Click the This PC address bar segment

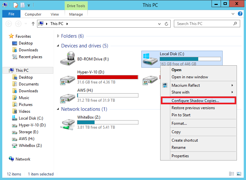pyautogui.click(x=57, y=24)
